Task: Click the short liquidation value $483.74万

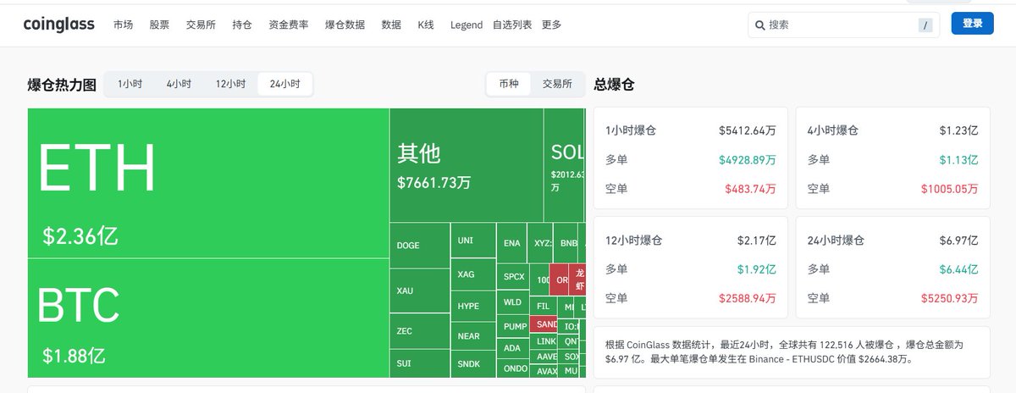Action: pyautogui.click(x=751, y=188)
